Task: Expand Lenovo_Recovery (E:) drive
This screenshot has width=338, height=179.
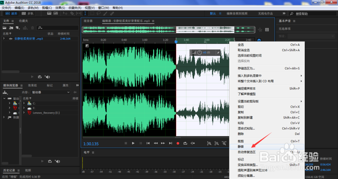Action: click(x=24, y=113)
